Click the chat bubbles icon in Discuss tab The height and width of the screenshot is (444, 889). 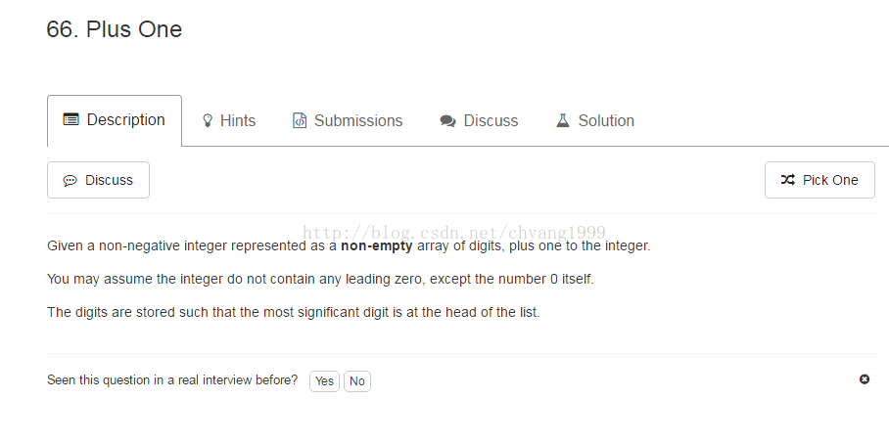(447, 121)
